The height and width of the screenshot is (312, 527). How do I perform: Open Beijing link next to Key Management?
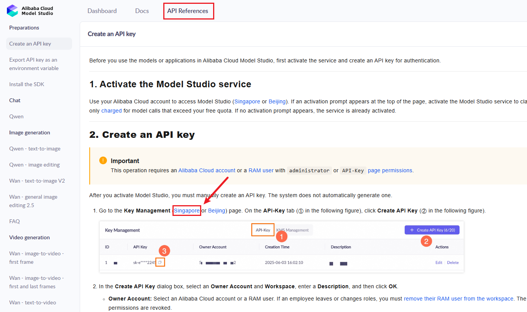coord(217,211)
